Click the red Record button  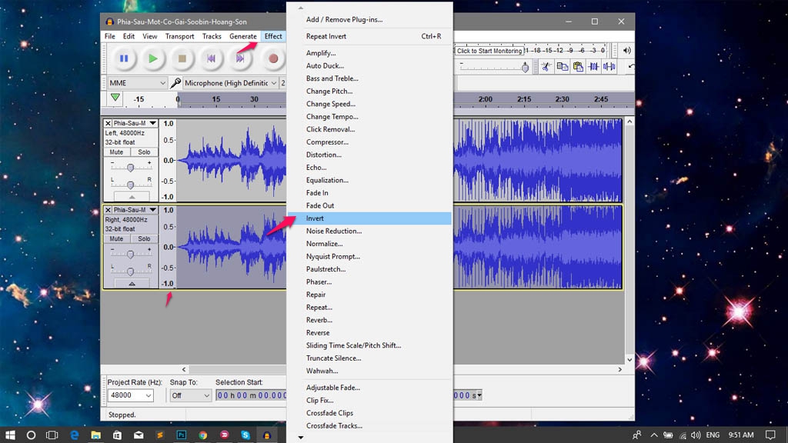pos(272,58)
